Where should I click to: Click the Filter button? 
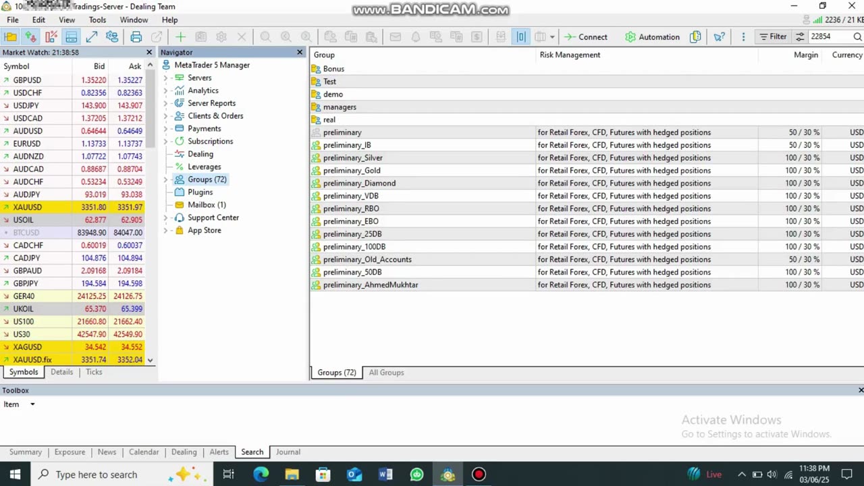[x=772, y=37]
